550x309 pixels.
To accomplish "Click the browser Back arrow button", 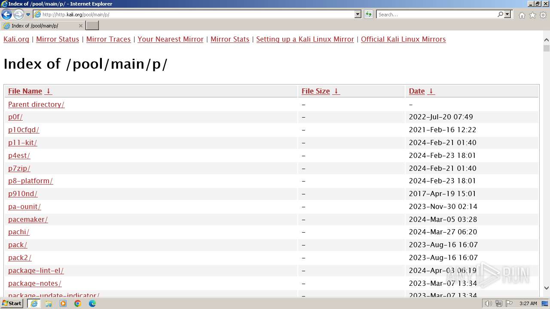I will tap(6, 15).
